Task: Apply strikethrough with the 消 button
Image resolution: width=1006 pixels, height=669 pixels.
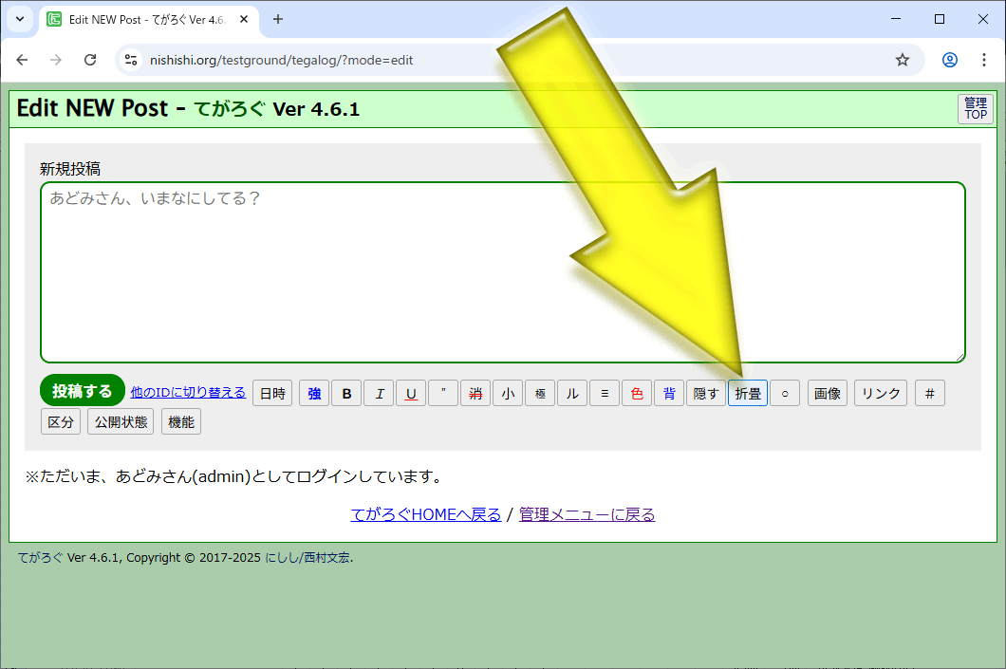Action: click(x=475, y=393)
